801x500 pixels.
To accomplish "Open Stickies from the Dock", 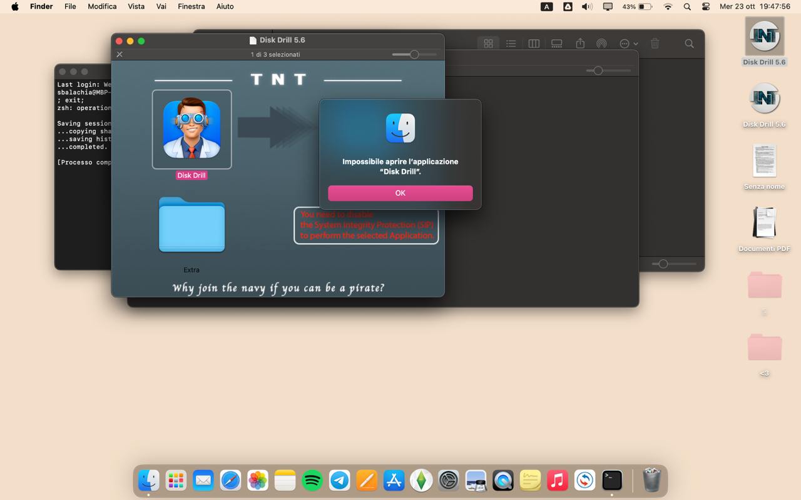I will [x=530, y=480].
